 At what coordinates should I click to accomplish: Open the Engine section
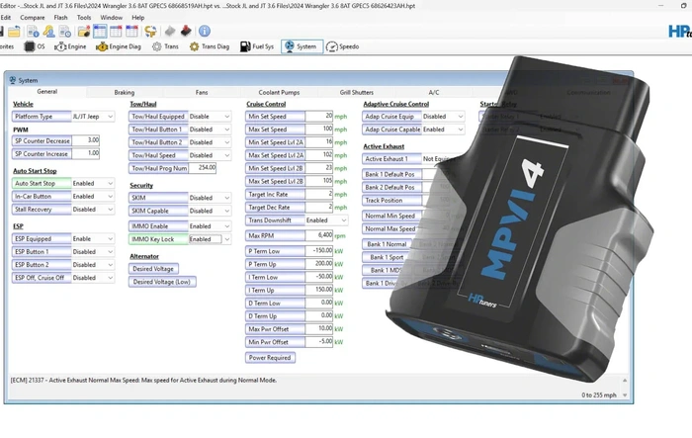point(70,46)
